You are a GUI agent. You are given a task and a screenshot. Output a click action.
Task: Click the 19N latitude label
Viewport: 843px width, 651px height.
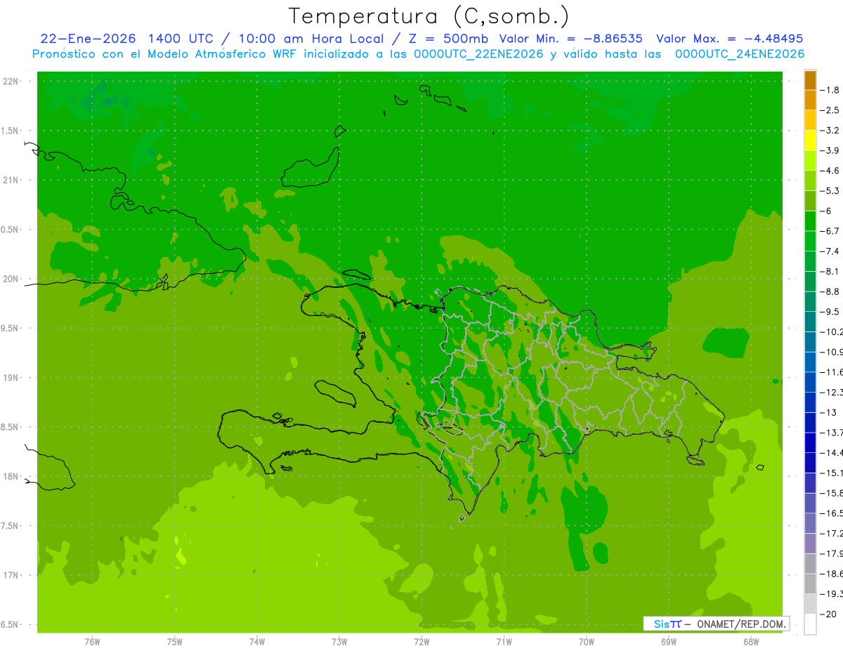tap(11, 378)
